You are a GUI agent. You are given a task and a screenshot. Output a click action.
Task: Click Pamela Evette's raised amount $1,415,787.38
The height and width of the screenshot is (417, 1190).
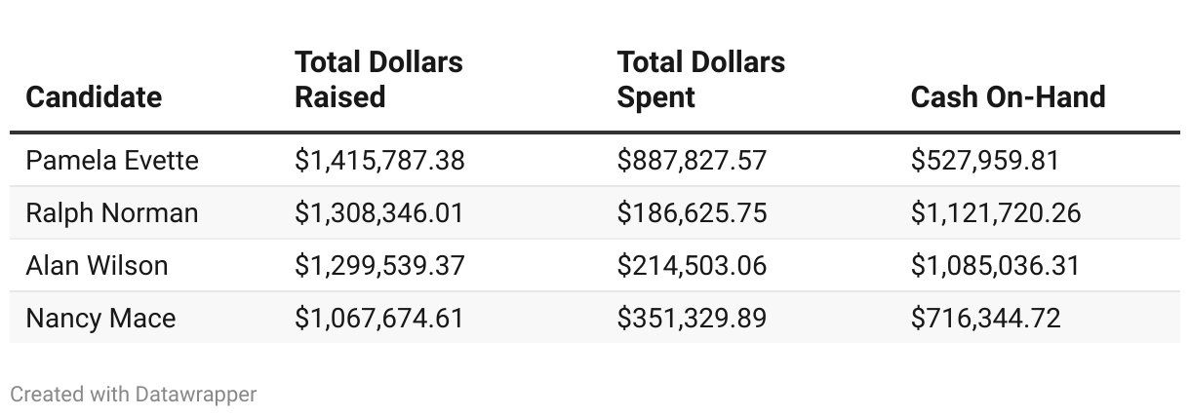379,160
